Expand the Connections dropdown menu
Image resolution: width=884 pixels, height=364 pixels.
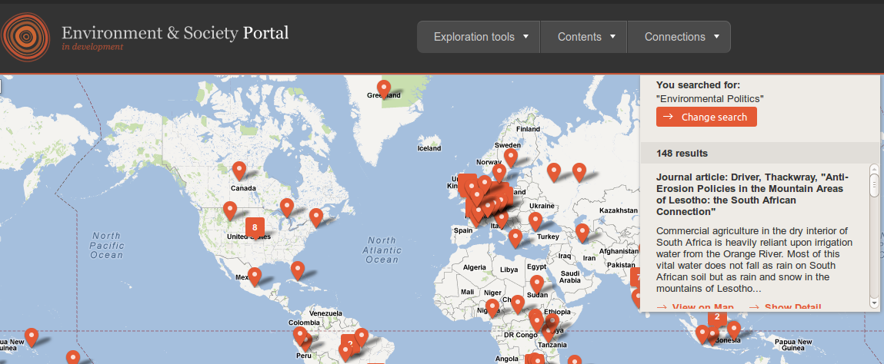[682, 37]
